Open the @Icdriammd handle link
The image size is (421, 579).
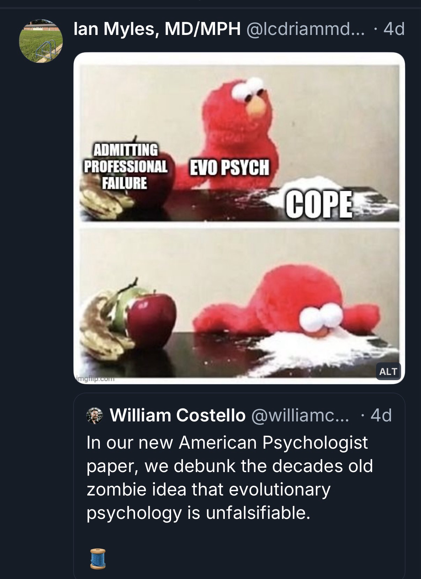305,29
